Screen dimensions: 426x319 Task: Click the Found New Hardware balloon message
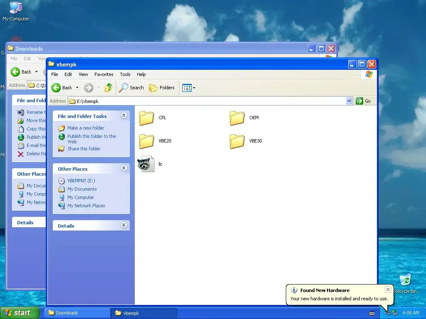339,299
